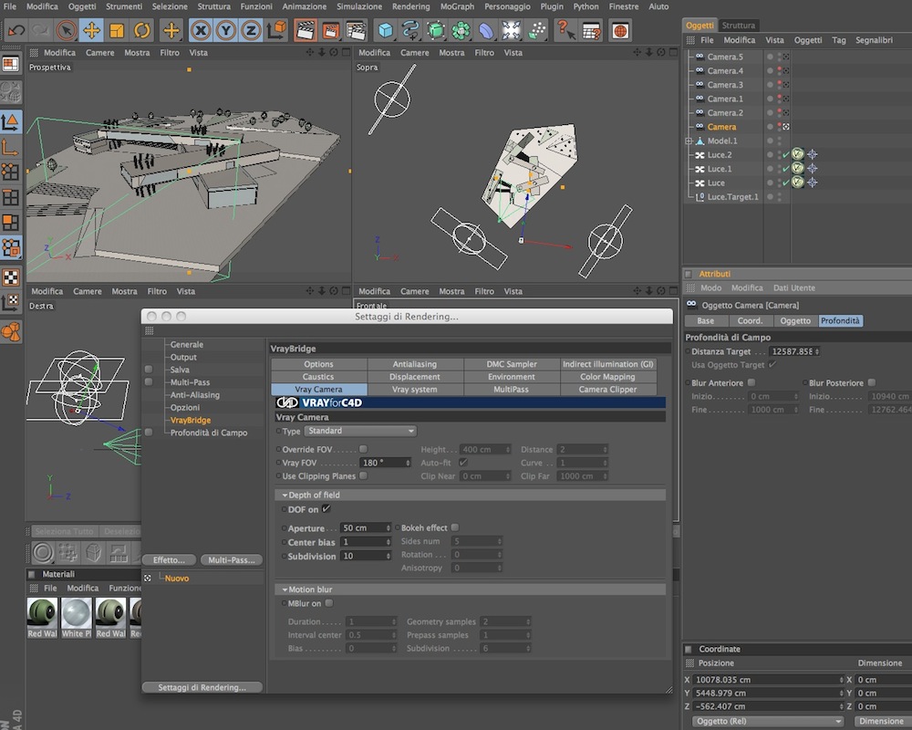The width and height of the screenshot is (912, 730).
Task: Click the Multi-Pass... button
Action: 232,560
